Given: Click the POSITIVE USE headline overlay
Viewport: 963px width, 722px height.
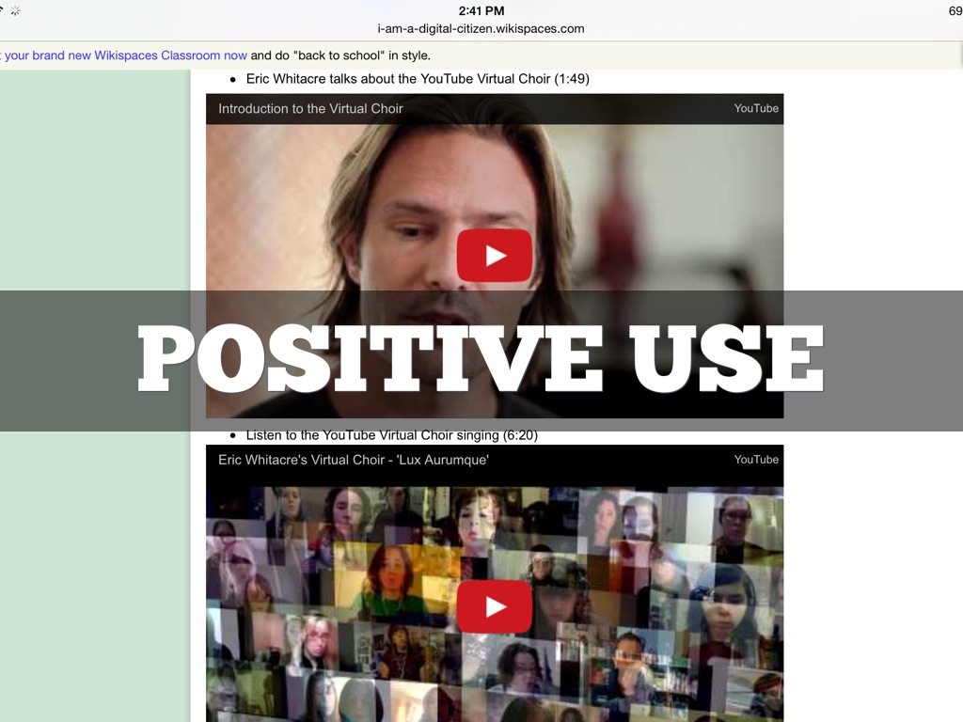Looking at the screenshot, I should [481, 359].
